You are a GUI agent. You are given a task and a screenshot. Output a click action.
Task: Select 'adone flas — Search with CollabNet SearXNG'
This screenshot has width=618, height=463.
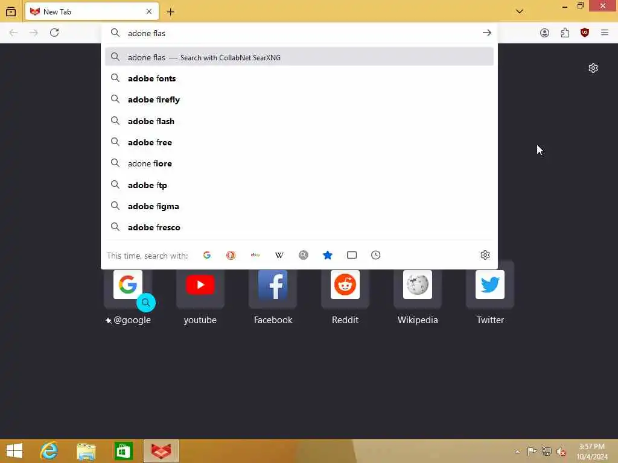coord(299,57)
